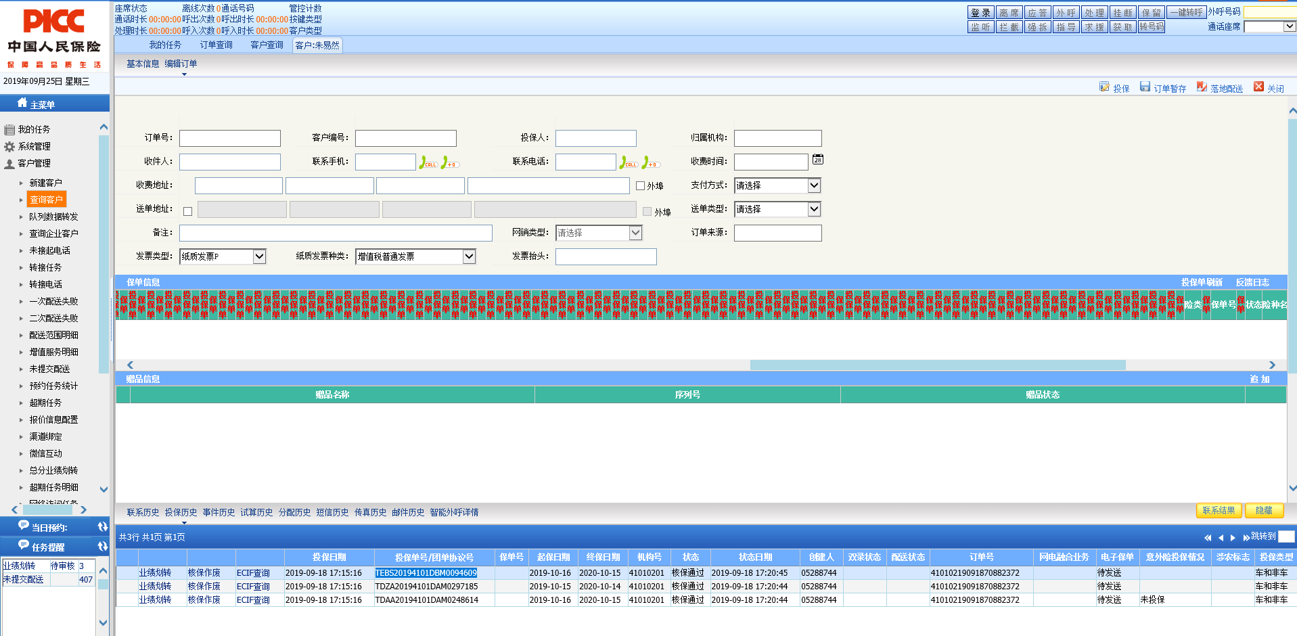Click the red 关闭 X icon
Viewport: 1297px width, 636px height.
(x=1258, y=87)
